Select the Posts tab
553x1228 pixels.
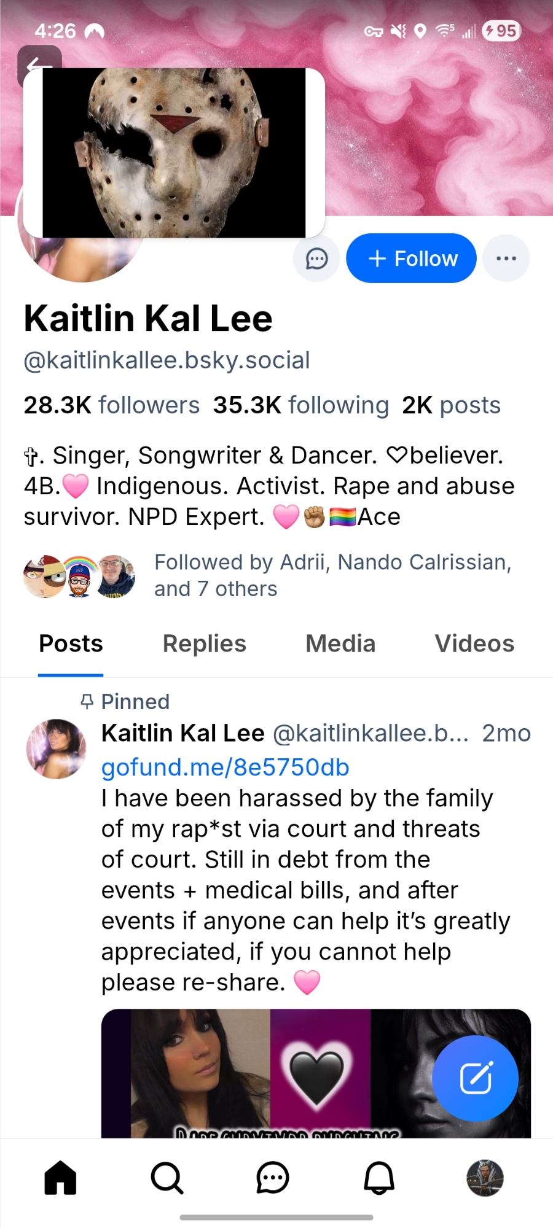[71, 643]
